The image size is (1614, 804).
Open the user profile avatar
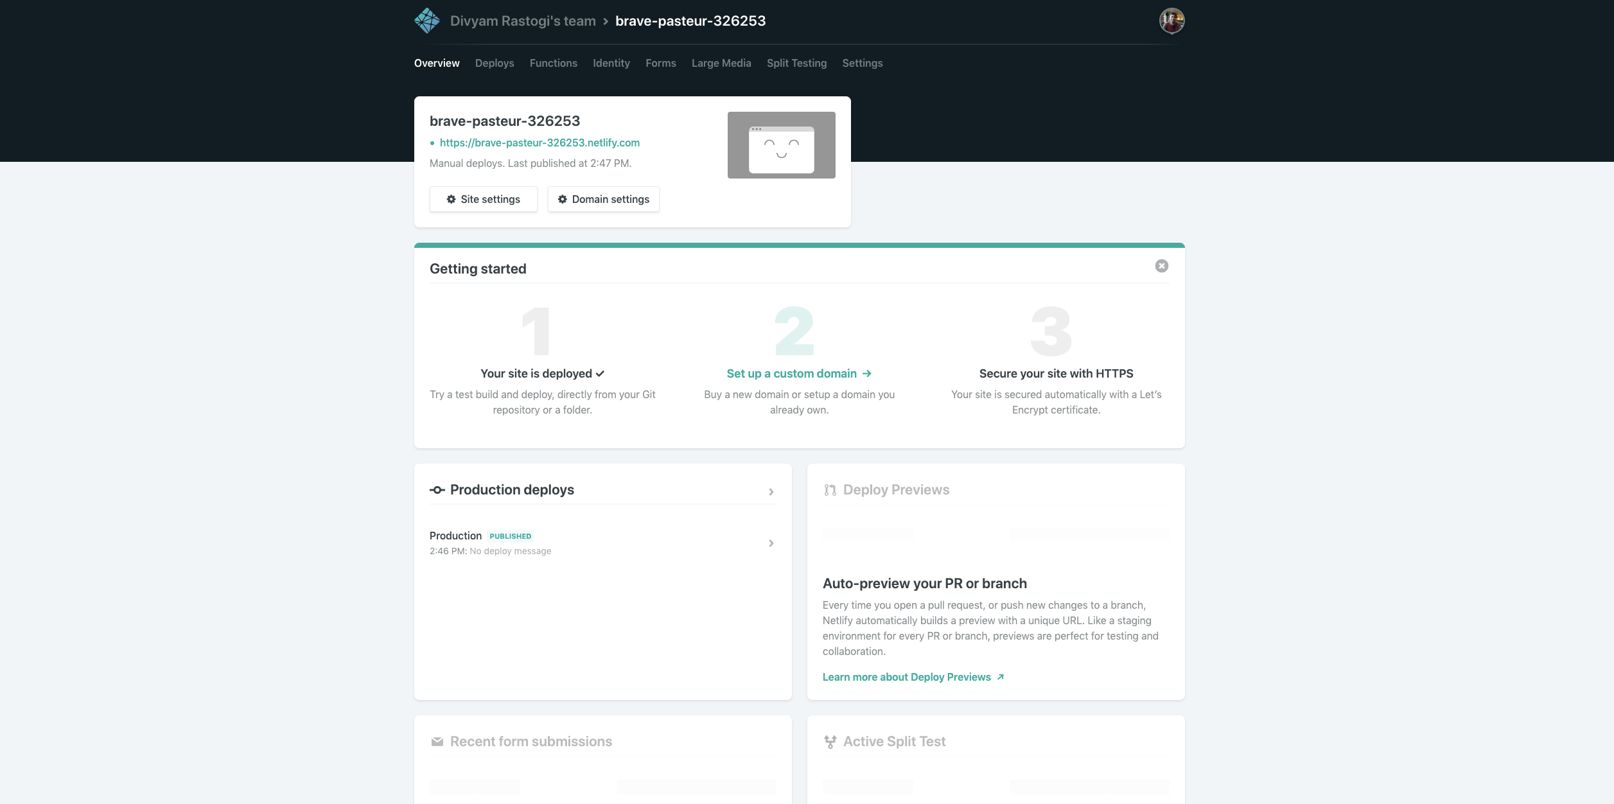(1171, 20)
